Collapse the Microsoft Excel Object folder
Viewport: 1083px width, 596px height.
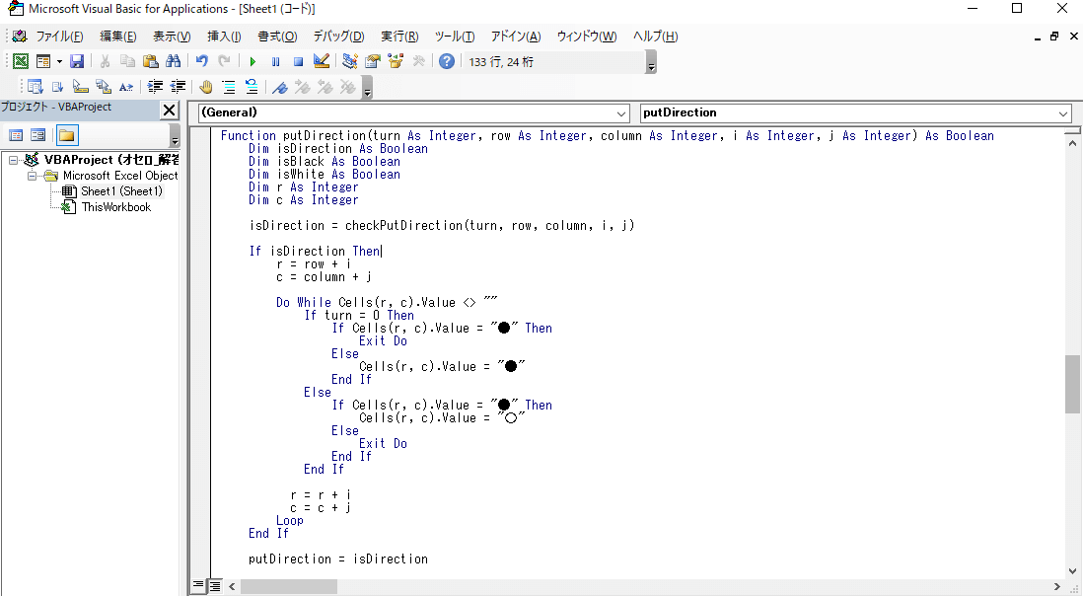(32, 176)
